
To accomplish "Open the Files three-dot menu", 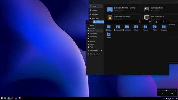I will pyautogui.click(x=156, y=22).
